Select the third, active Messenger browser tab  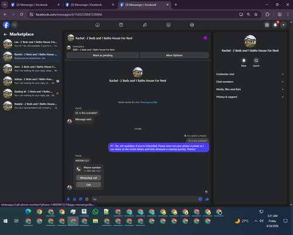[145, 5]
